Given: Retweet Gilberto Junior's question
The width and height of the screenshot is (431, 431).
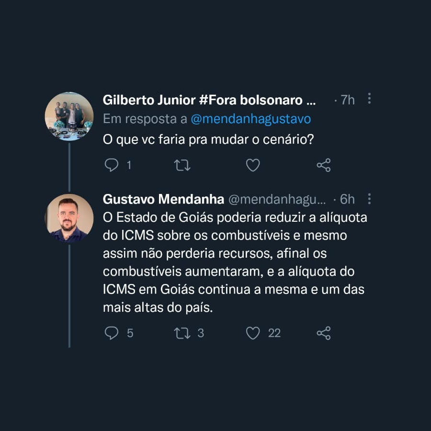Looking at the screenshot, I should pos(182,165).
